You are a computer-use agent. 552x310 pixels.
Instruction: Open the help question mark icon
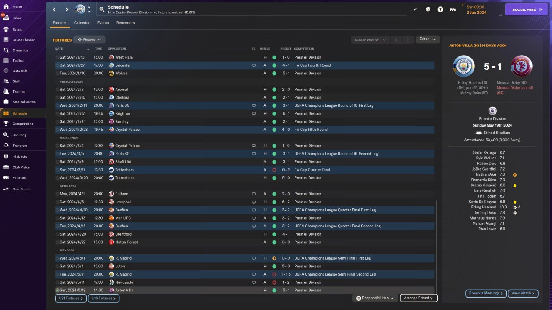440,9
